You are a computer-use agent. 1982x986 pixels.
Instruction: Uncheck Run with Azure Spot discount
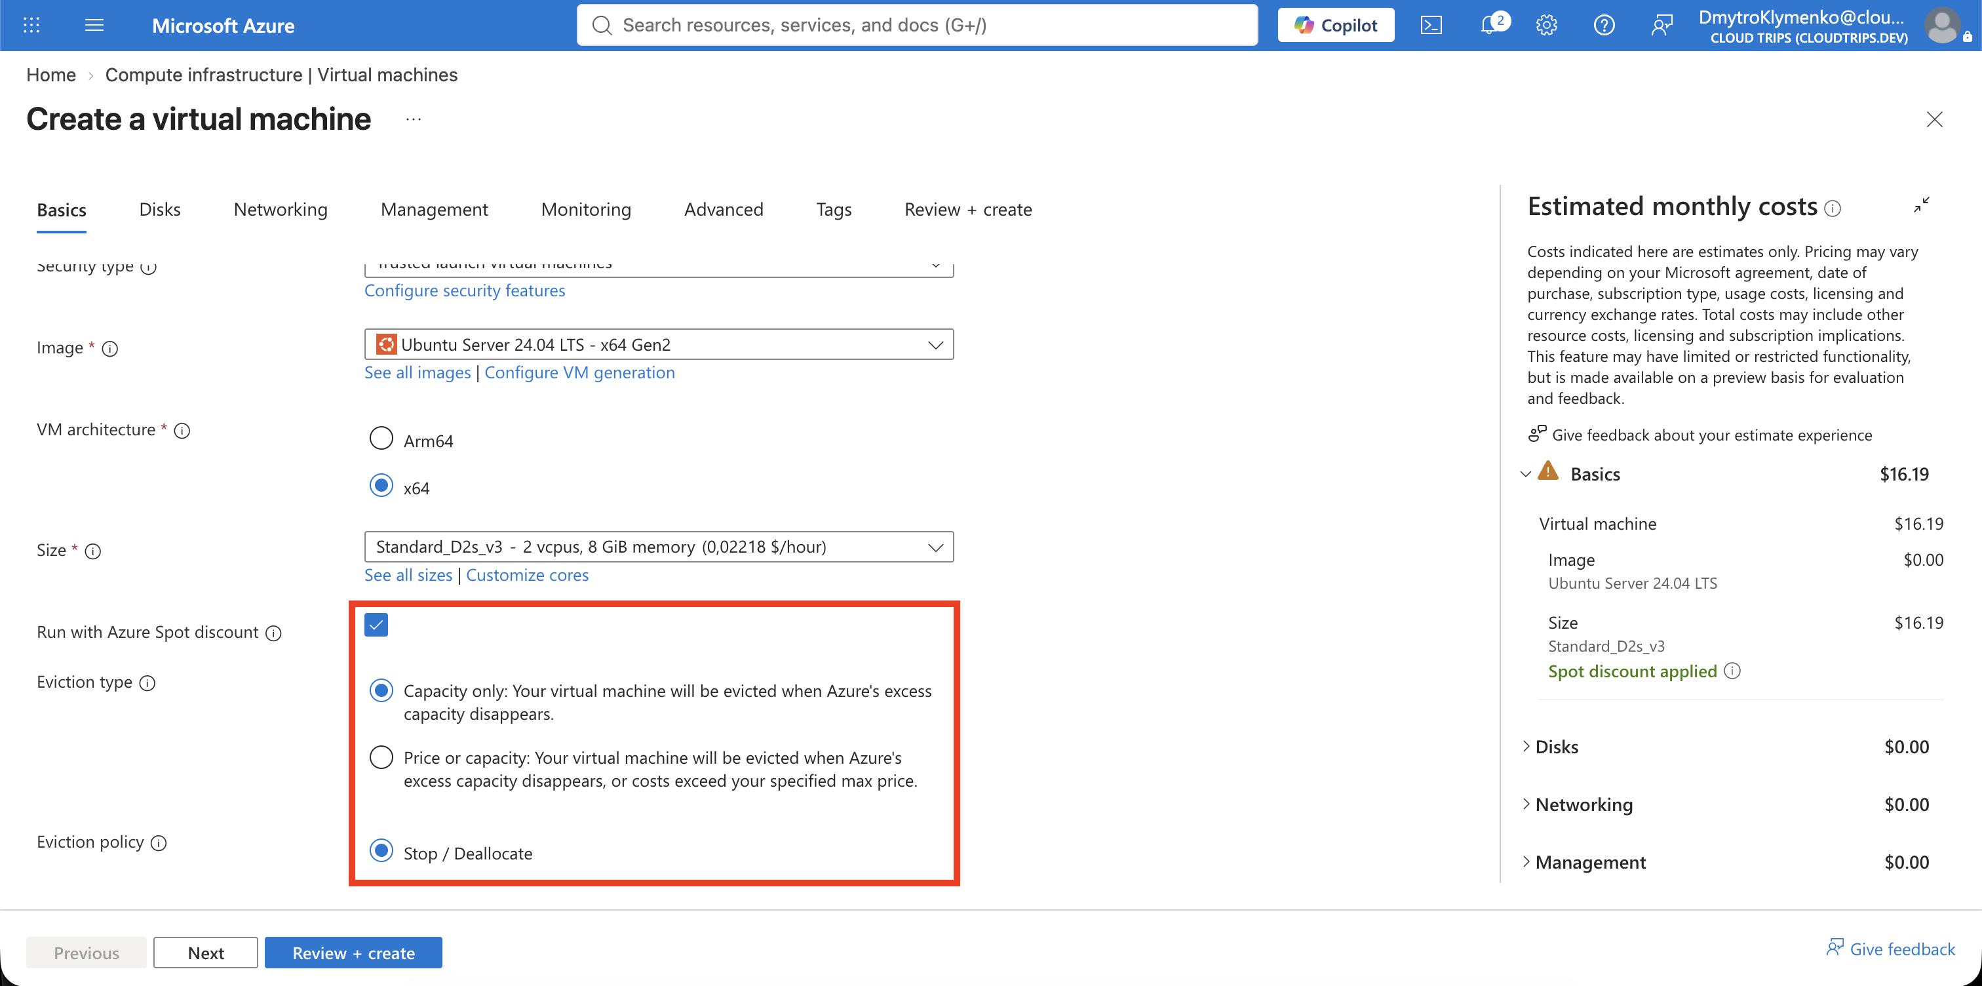(x=376, y=624)
